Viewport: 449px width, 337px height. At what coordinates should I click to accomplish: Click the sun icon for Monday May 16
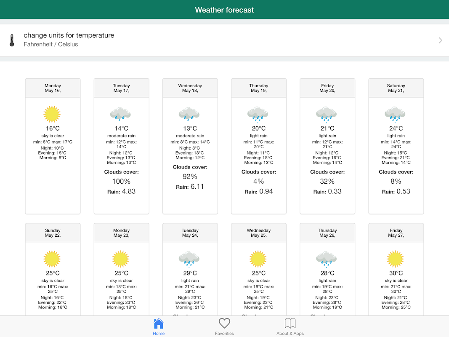point(52,114)
